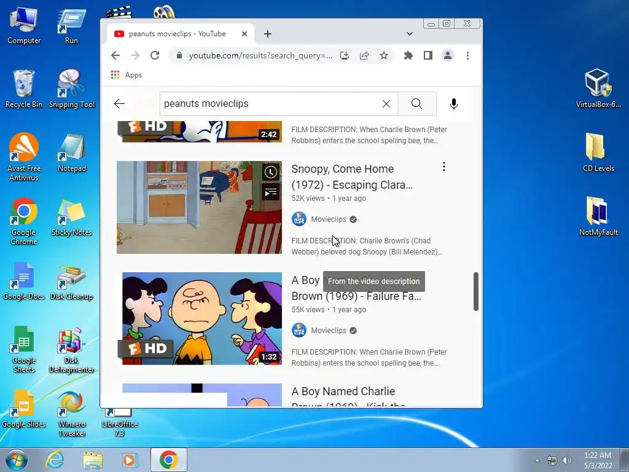Open Windows Media Player from taskbar
This screenshot has height=472, width=629.
click(130, 460)
